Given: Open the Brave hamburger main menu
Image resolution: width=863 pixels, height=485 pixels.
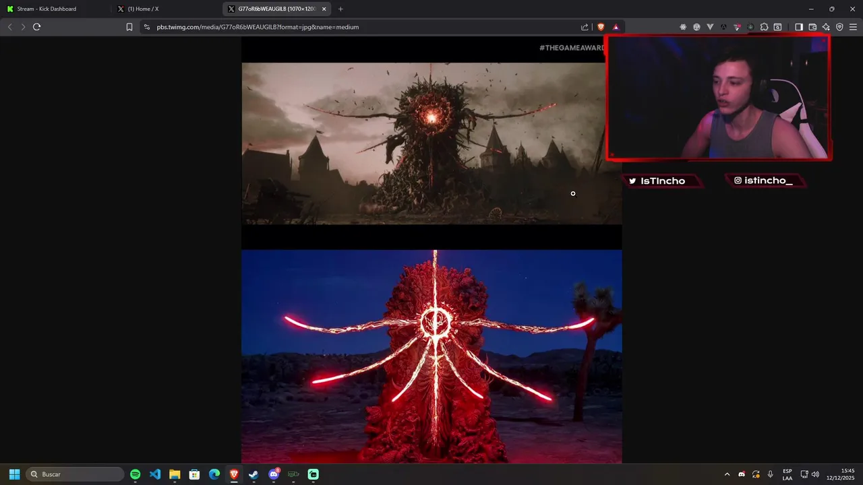Looking at the screenshot, I should [853, 27].
